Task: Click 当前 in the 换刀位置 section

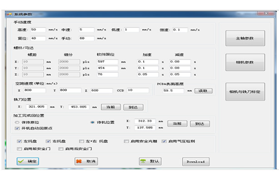Action: pos(111,107)
